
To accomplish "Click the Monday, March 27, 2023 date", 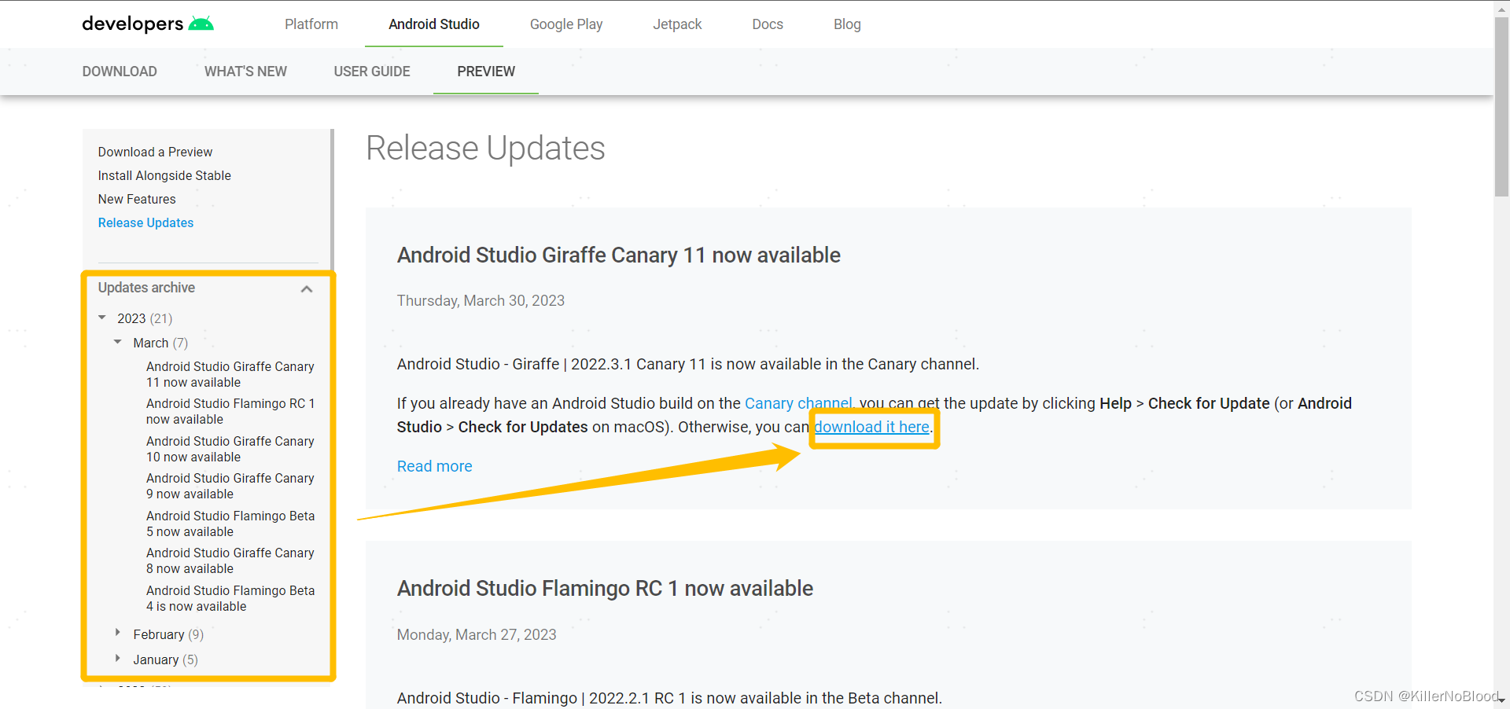I will [x=477, y=634].
